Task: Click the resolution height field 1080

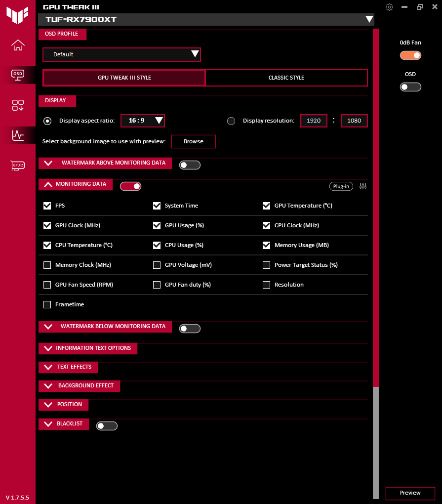Action: click(x=354, y=121)
